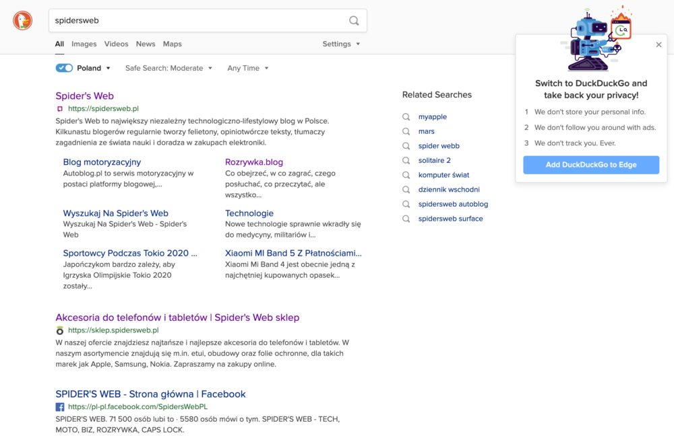Open the https://spidersweb.pl URL link
The width and height of the screenshot is (674, 448).
103,109
